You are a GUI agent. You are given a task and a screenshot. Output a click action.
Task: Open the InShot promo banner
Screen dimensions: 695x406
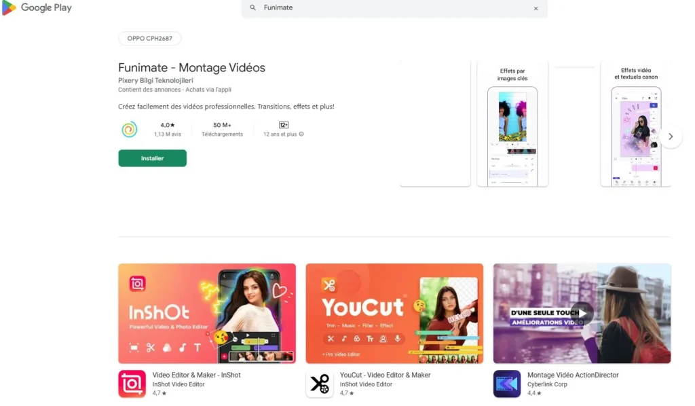(207, 314)
